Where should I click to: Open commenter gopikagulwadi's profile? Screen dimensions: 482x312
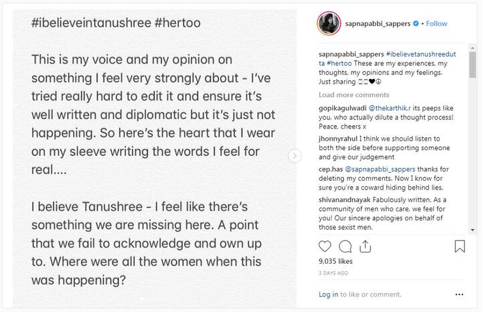point(341,107)
